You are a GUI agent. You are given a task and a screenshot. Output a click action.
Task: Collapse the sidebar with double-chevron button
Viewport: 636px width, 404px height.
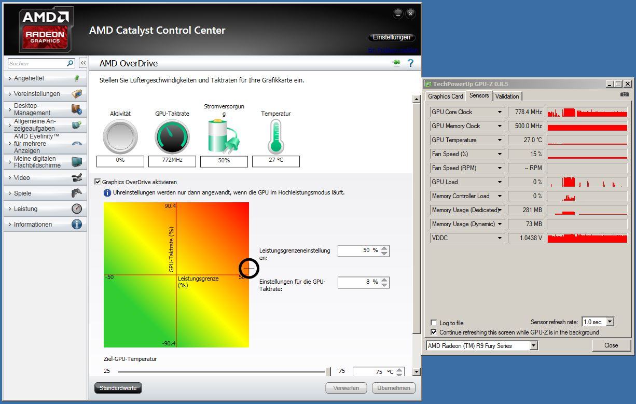pos(83,63)
